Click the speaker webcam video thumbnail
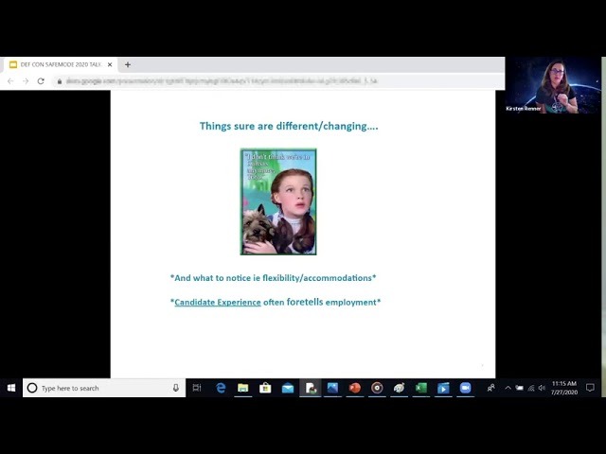This screenshot has width=606, height=454. pos(553,85)
